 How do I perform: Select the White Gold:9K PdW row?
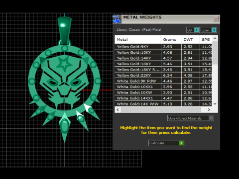[x=163, y=81]
